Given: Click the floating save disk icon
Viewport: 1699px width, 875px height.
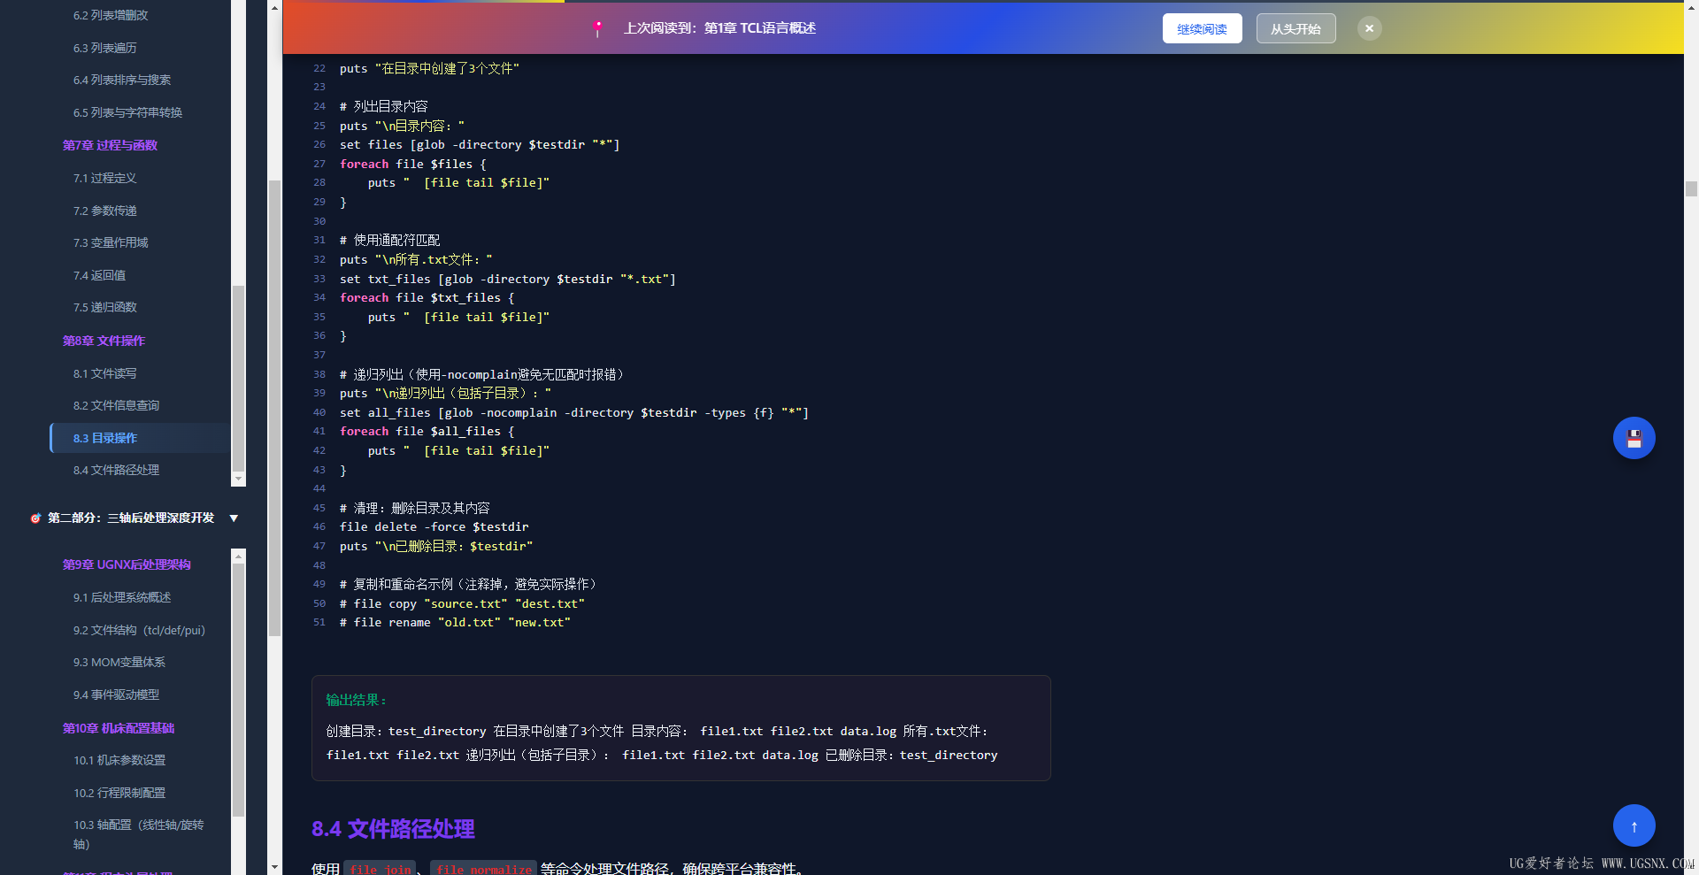Looking at the screenshot, I should pos(1634,438).
